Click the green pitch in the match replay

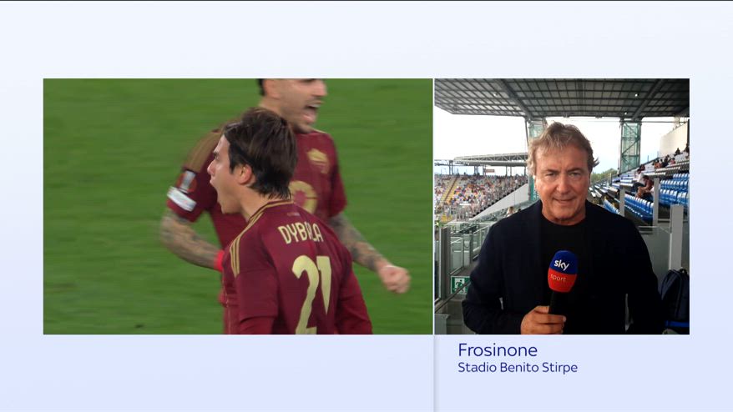[109, 167]
